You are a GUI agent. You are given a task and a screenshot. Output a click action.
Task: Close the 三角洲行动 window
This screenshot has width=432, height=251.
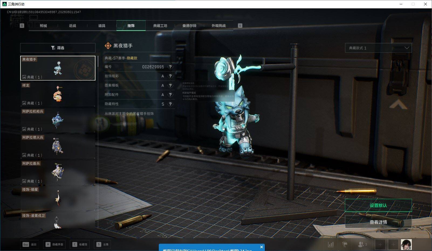[426, 4]
